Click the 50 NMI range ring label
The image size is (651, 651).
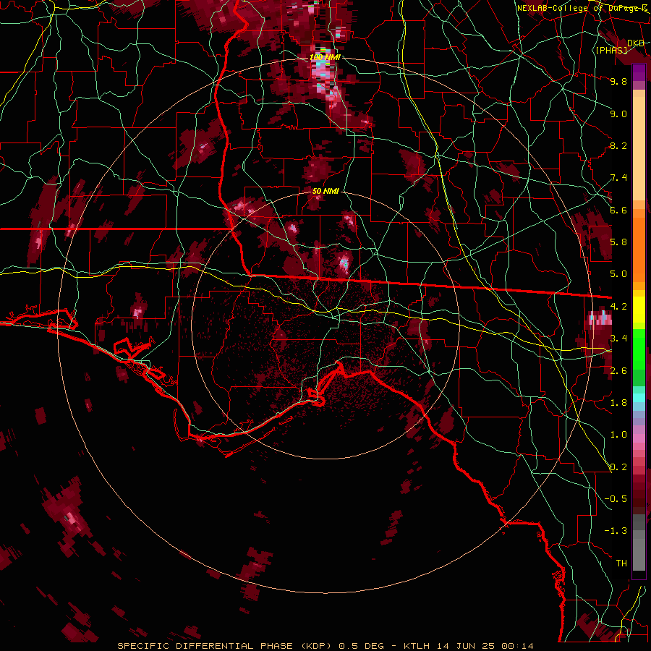pos(326,192)
